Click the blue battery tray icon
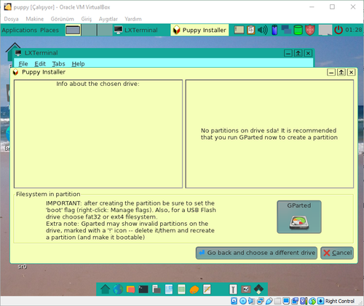This screenshot has width=364, height=306. click(274, 30)
